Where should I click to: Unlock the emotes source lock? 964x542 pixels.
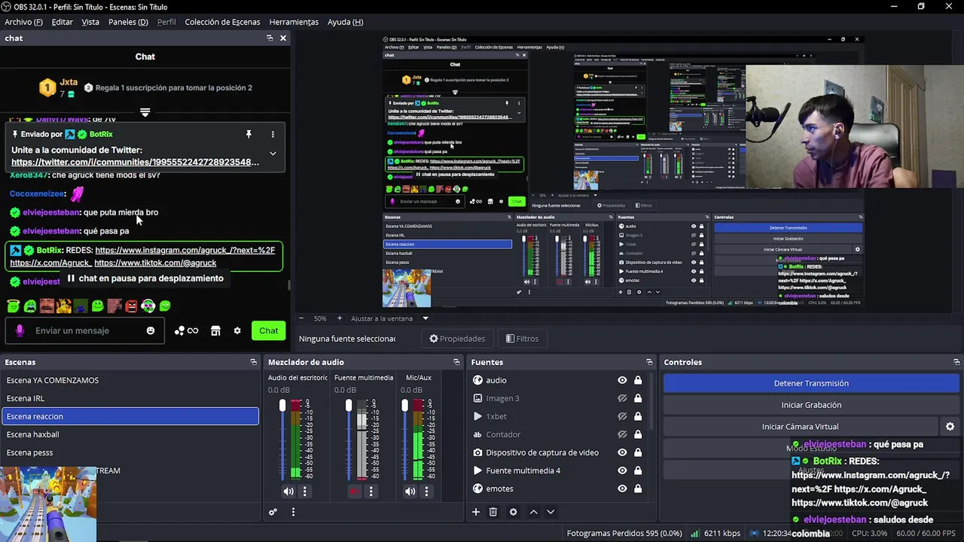point(638,489)
